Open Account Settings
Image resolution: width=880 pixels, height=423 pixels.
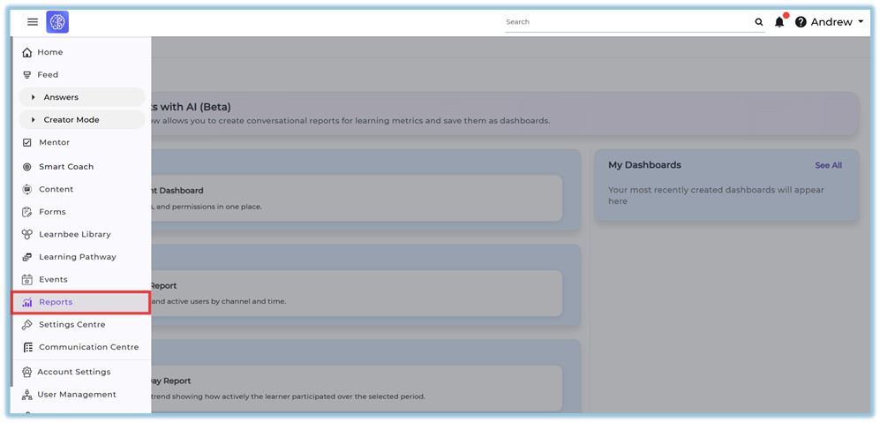73,372
